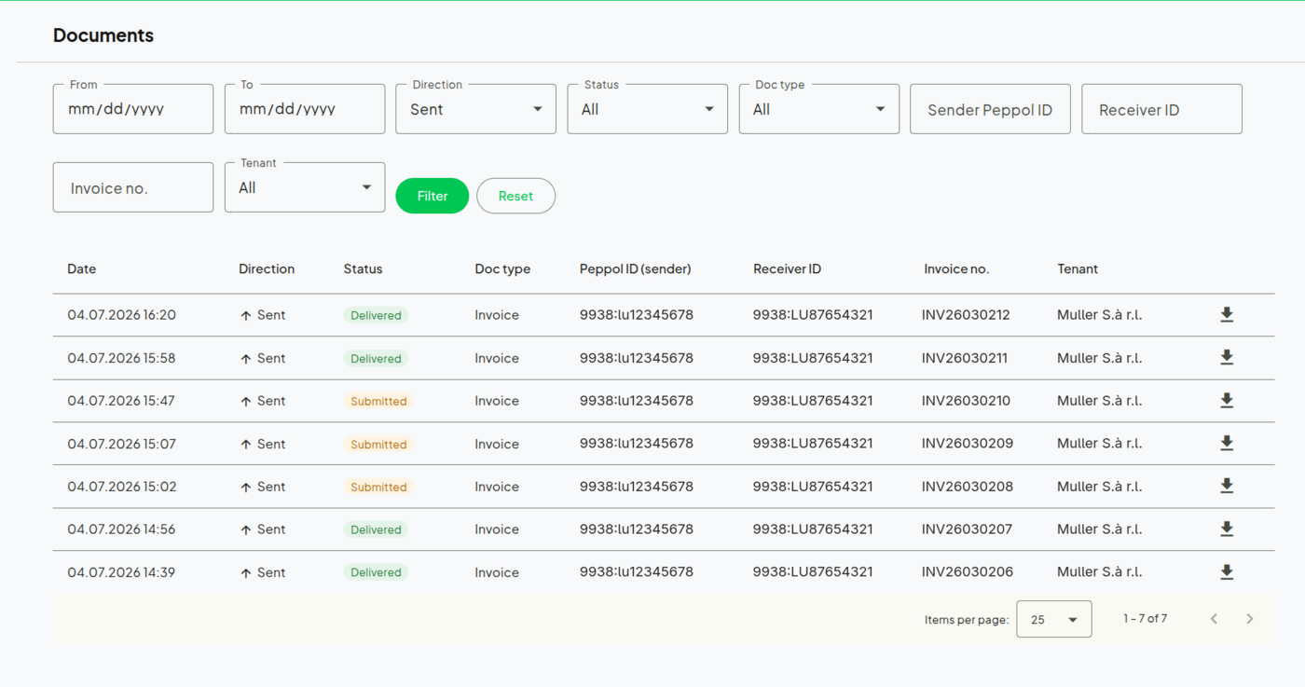This screenshot has height=687, width=1305.
Task: Click the Receiver ID column header
Action: (788, 268)
